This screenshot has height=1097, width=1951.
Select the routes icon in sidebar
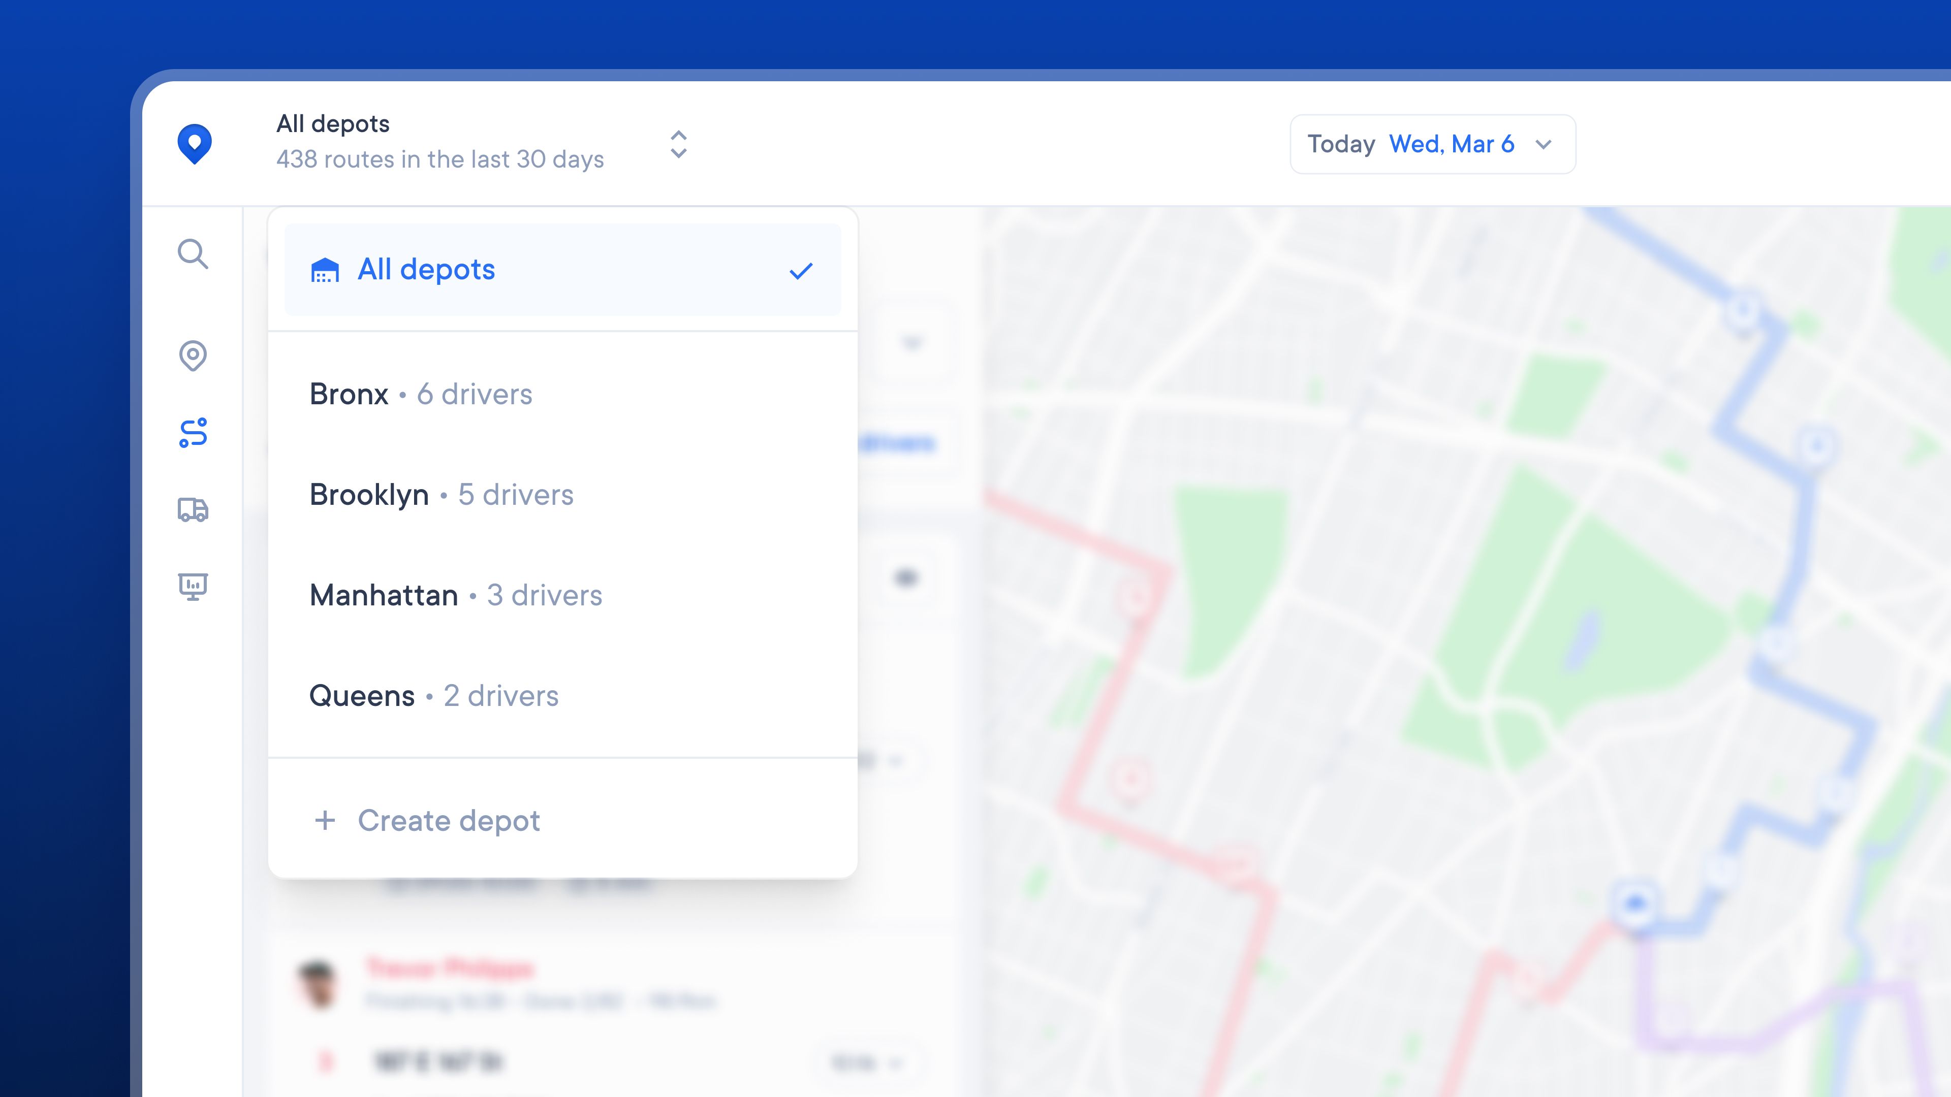pyautogui.click(x=193, y=432)
